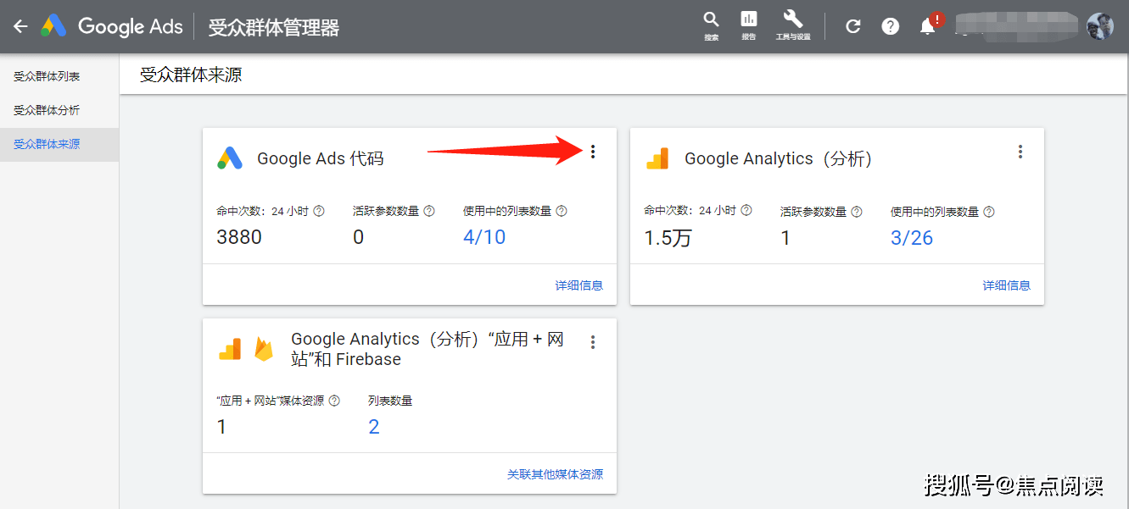Screen dimensions: 1129x509
Task: Open the notifications bell icon
Action: tap(928, 26)
